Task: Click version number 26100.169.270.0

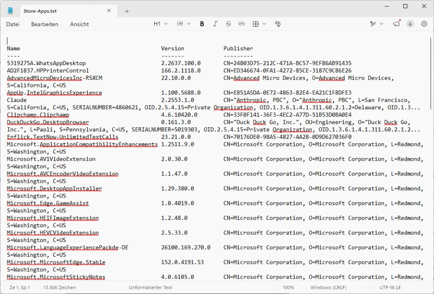Action: tap(186, 247)
